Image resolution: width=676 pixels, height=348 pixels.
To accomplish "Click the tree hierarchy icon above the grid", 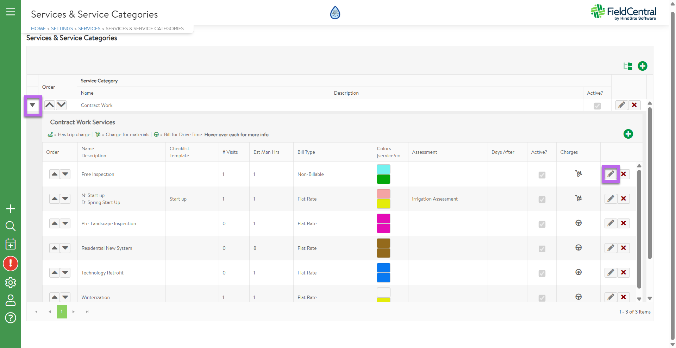I will 628,66.
